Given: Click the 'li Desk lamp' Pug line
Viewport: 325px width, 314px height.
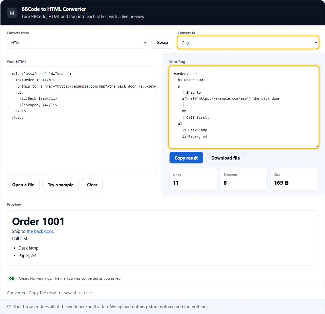Looking at the screenshot, I should 194,130.
